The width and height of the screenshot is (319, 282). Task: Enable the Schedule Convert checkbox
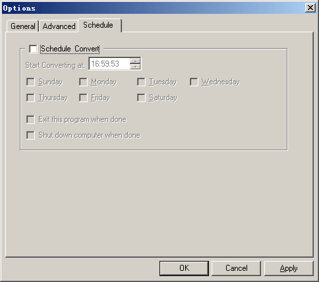click(x=33, y=49)
